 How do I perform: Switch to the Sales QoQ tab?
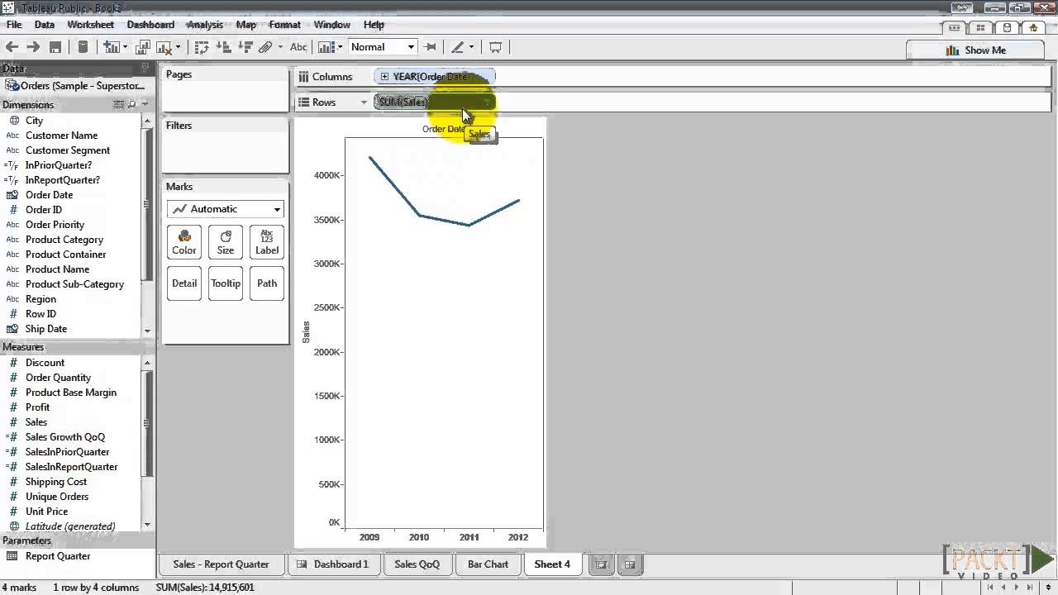(x=417, y=564)
